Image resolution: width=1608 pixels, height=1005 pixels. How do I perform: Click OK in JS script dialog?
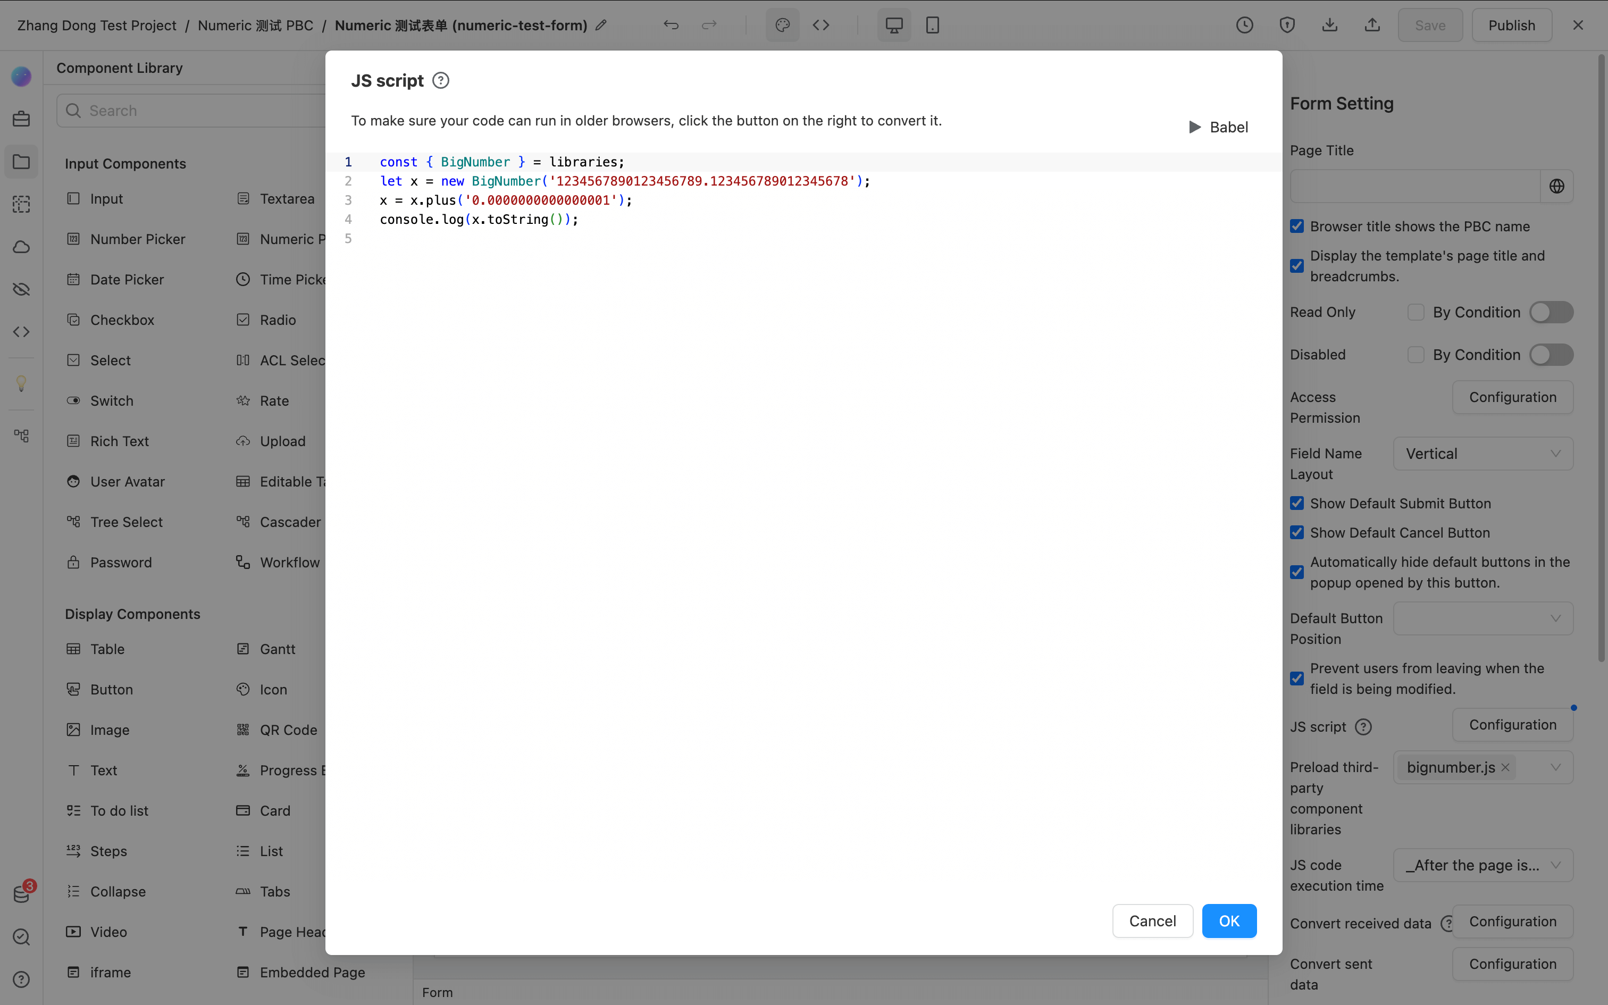pos(1229,920)
